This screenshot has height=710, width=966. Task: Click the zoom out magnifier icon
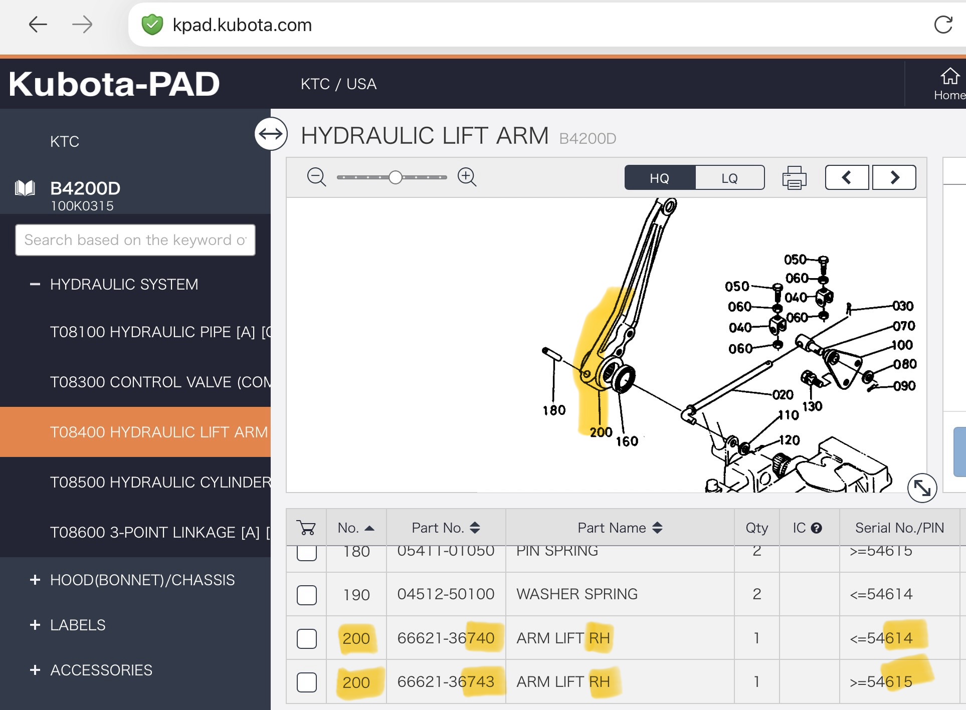click(316, 177)
